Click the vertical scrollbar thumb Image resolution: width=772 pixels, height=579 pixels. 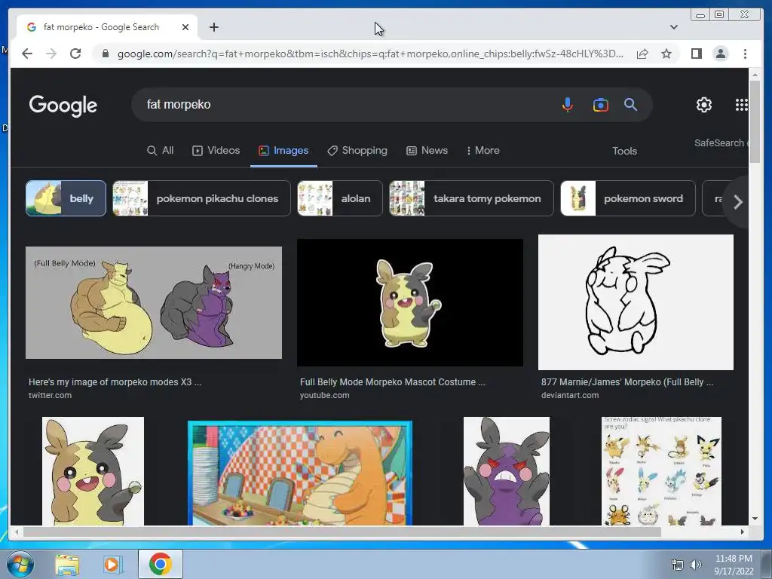755,121
